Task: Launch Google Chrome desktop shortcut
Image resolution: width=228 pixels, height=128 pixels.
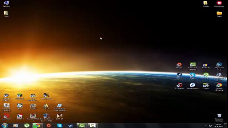Action: tap(219, 87)
